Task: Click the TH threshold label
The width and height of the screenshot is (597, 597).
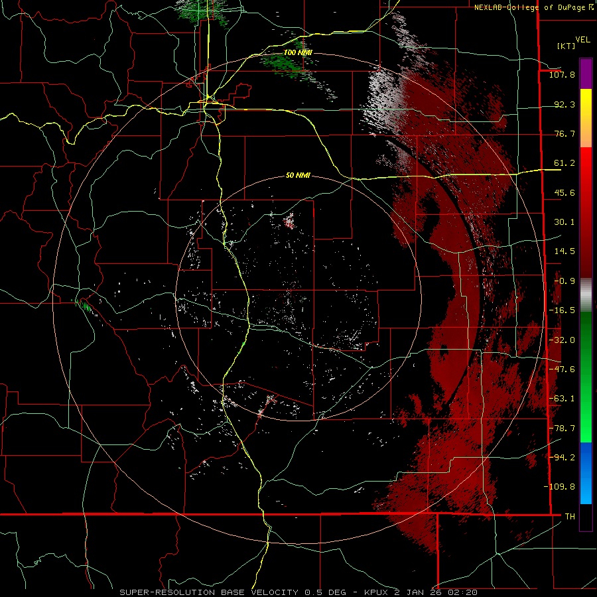Action: (x=570, y=516)
